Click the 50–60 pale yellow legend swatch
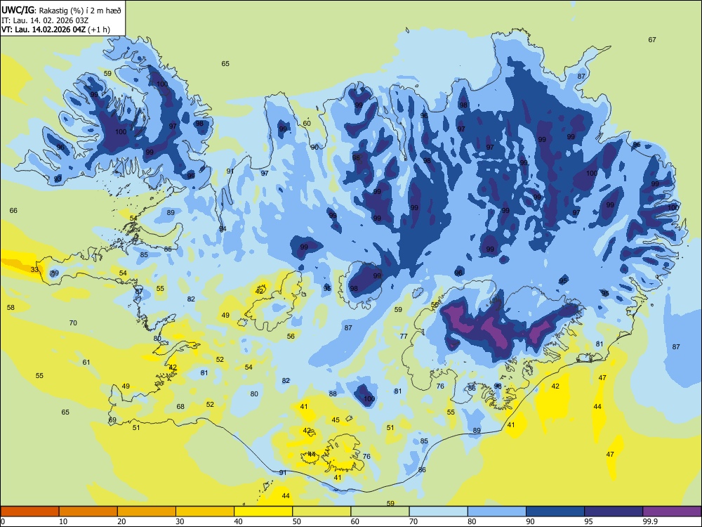This screenshot has height=527, width=702. coord(322,512)
